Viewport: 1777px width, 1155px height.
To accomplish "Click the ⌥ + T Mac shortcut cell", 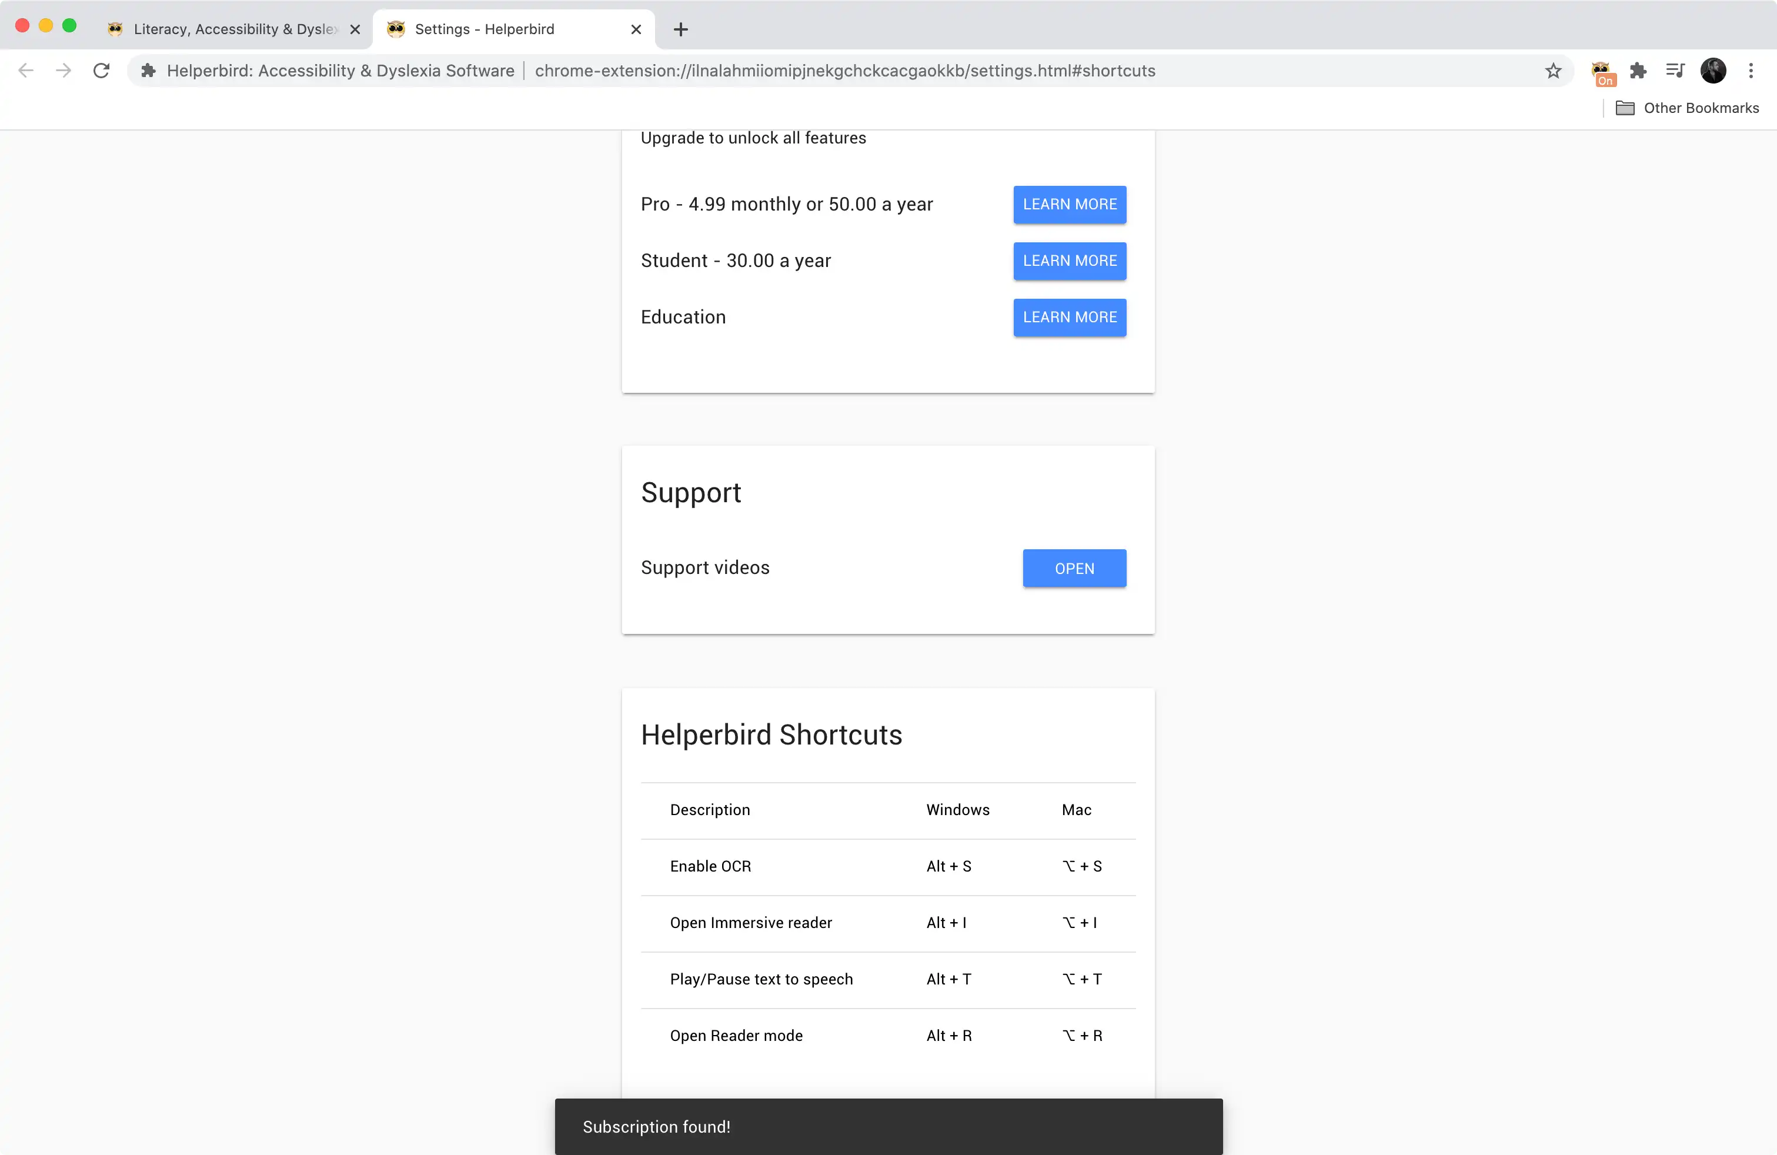I will 1081,980.
